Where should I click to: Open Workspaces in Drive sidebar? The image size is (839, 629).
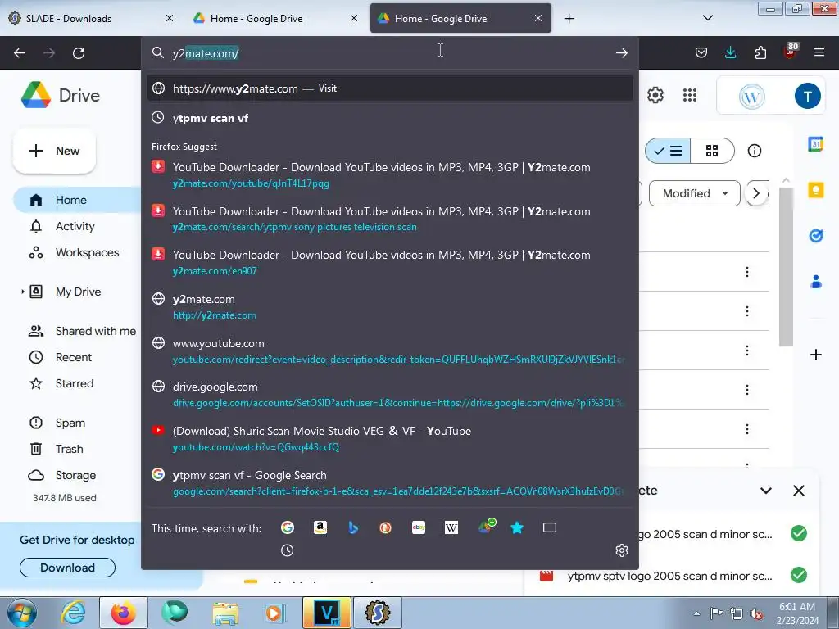pos(87,252)
